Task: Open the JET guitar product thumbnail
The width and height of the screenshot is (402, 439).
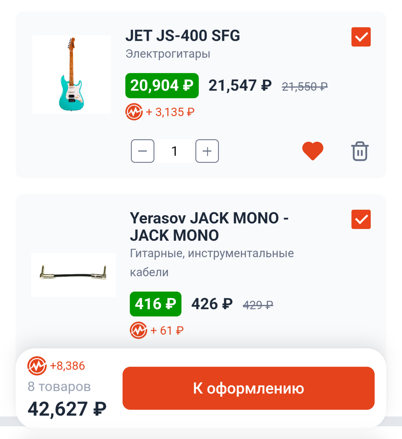Action: (x=72, y=74)
